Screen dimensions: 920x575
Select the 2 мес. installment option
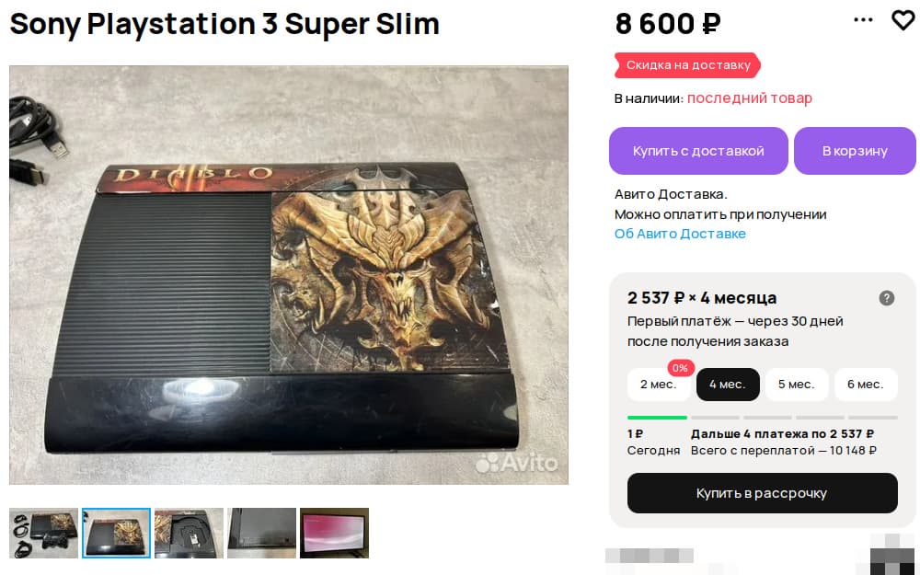pyautogui.click(x=659, y=385)
